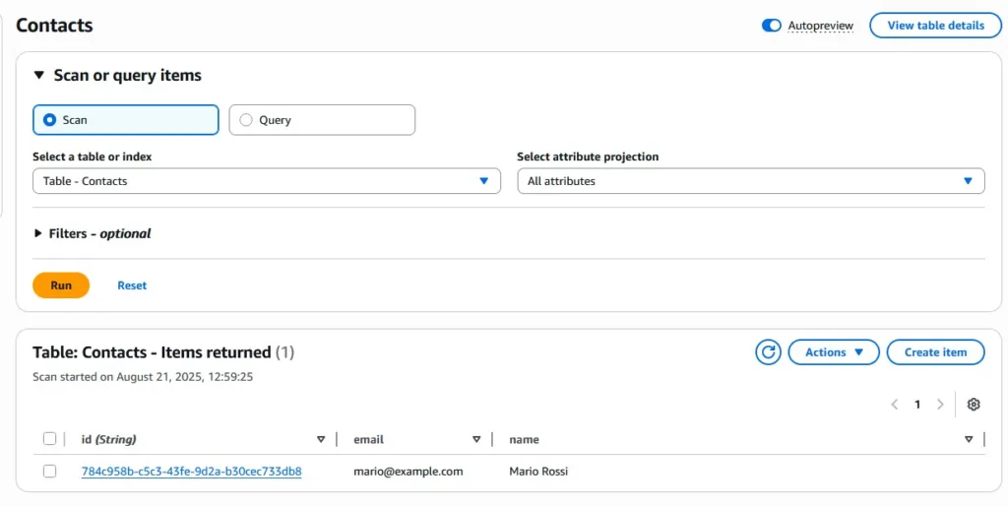Click the refresh table items icon
1008x507 pixels.
tap(768, 352)
